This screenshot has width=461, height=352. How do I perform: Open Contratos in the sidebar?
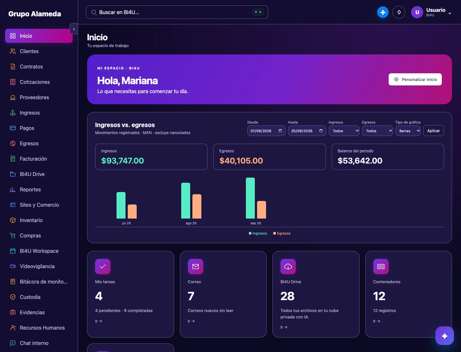tap(39, 67)
